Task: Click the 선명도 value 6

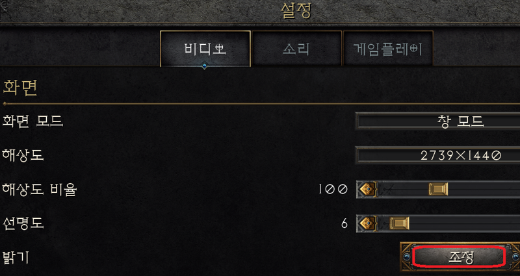Action: 344,224
